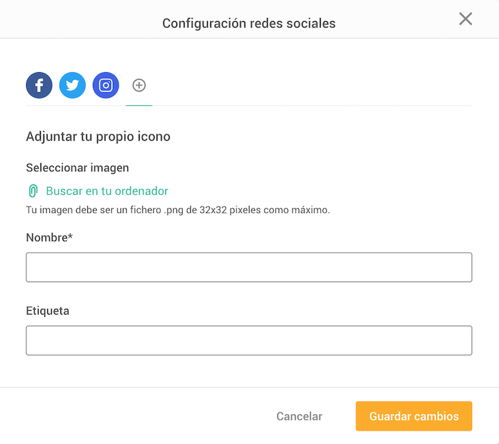Image resolution: width=499 pixels, height=444 pixels.
Task: Click the green paperclip attachment icon
Action: pos(33,191)
